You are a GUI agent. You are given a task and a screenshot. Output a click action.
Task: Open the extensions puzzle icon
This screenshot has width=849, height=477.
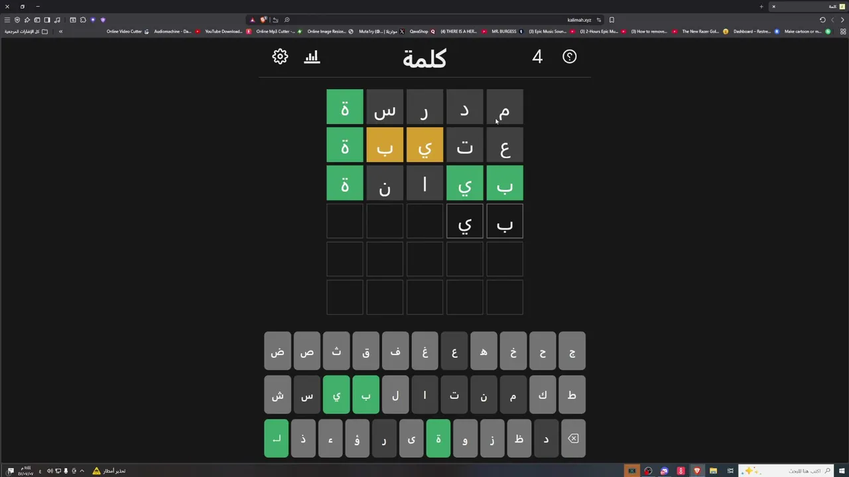(83, 20)
